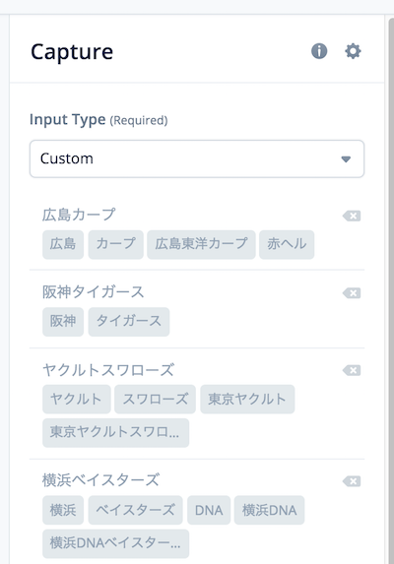Select the ベイスターズ synonym tag
The width and height of the screenshot is (394, 564).
(x=135, y=510)
